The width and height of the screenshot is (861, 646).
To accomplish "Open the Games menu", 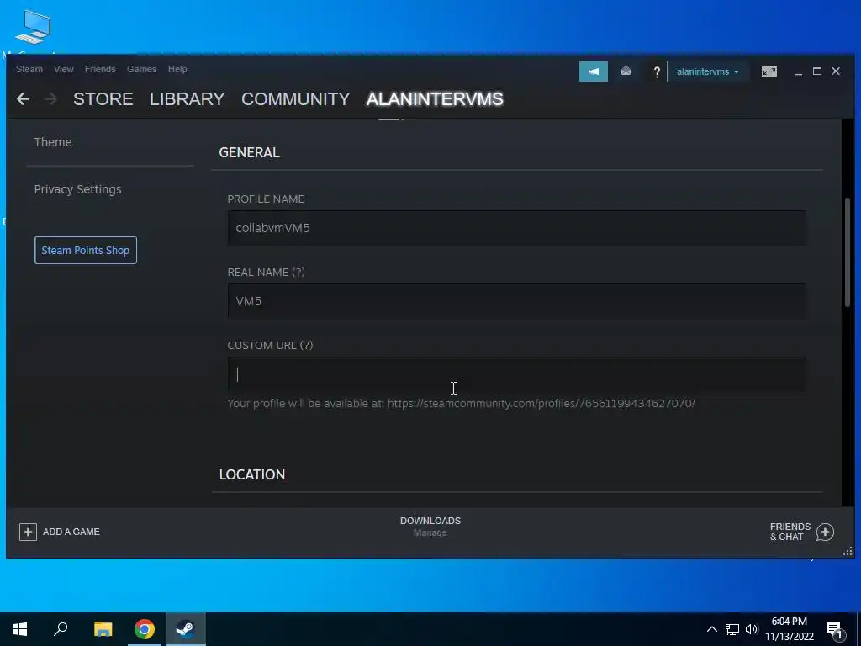I will click(141, 69).
